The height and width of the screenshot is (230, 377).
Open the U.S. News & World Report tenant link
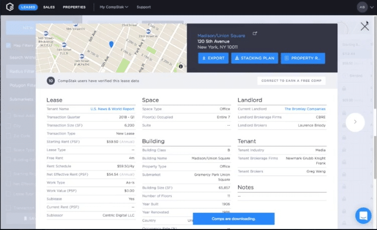[x=112, y=109]
